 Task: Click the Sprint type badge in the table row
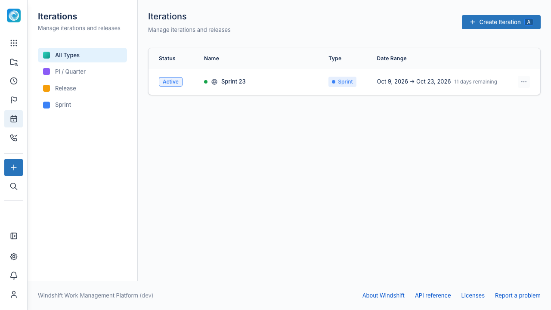tap(342, 82)
